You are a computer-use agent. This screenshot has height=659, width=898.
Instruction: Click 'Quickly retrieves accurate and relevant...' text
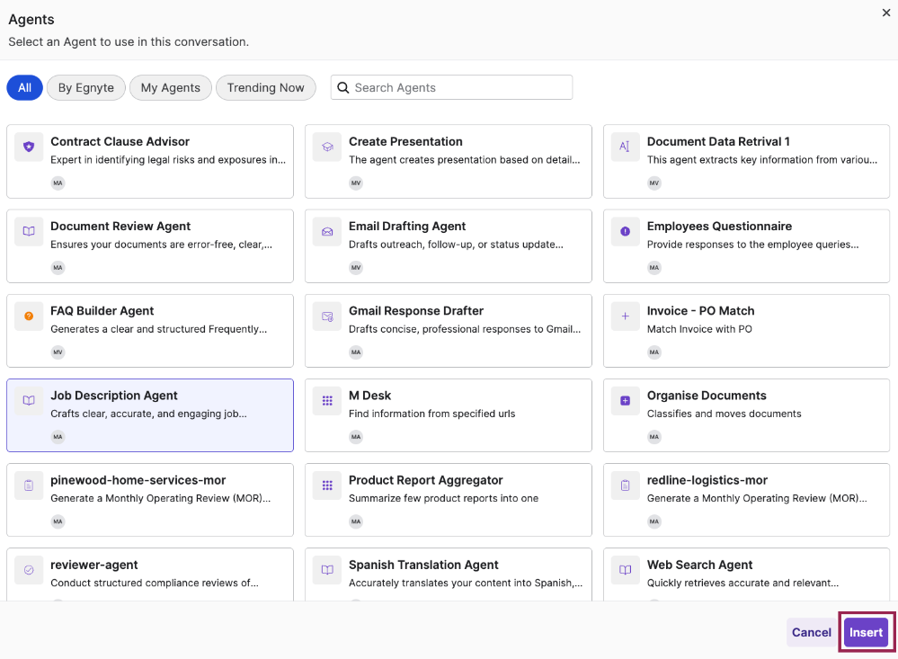[x=742, y=583]
